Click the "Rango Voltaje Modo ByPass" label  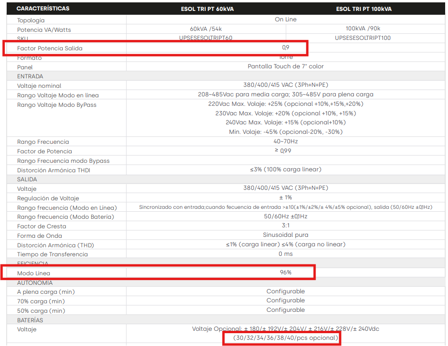[x=57, y=105]
